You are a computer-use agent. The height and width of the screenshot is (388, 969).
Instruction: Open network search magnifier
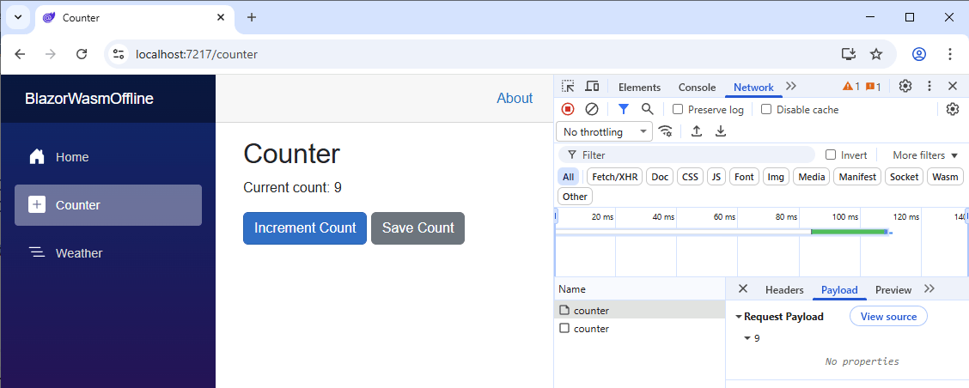647,109
